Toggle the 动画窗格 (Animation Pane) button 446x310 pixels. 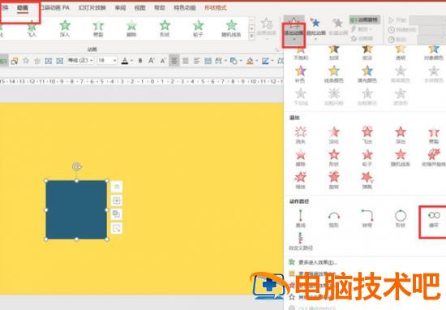click(365, 19)
